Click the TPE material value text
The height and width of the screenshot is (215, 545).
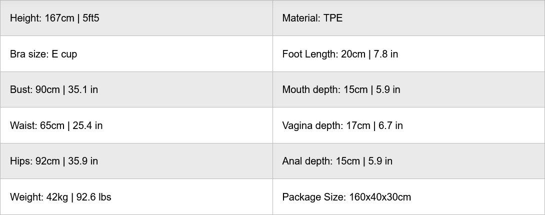tap(333, 18)
